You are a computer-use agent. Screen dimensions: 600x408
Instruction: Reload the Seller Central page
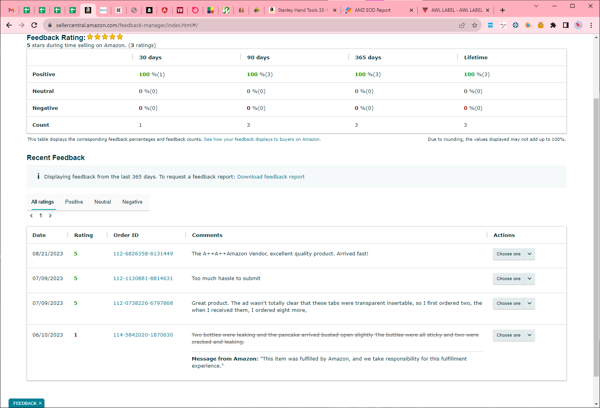[x=34, y=25]
